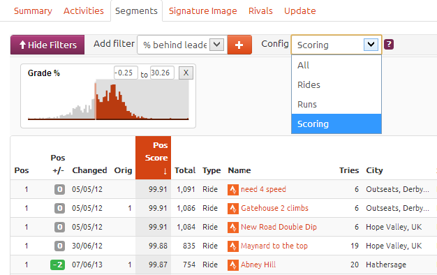The image size is (437, 275).
Task: Open the Signature Image tab
Action: click(203, 11)
